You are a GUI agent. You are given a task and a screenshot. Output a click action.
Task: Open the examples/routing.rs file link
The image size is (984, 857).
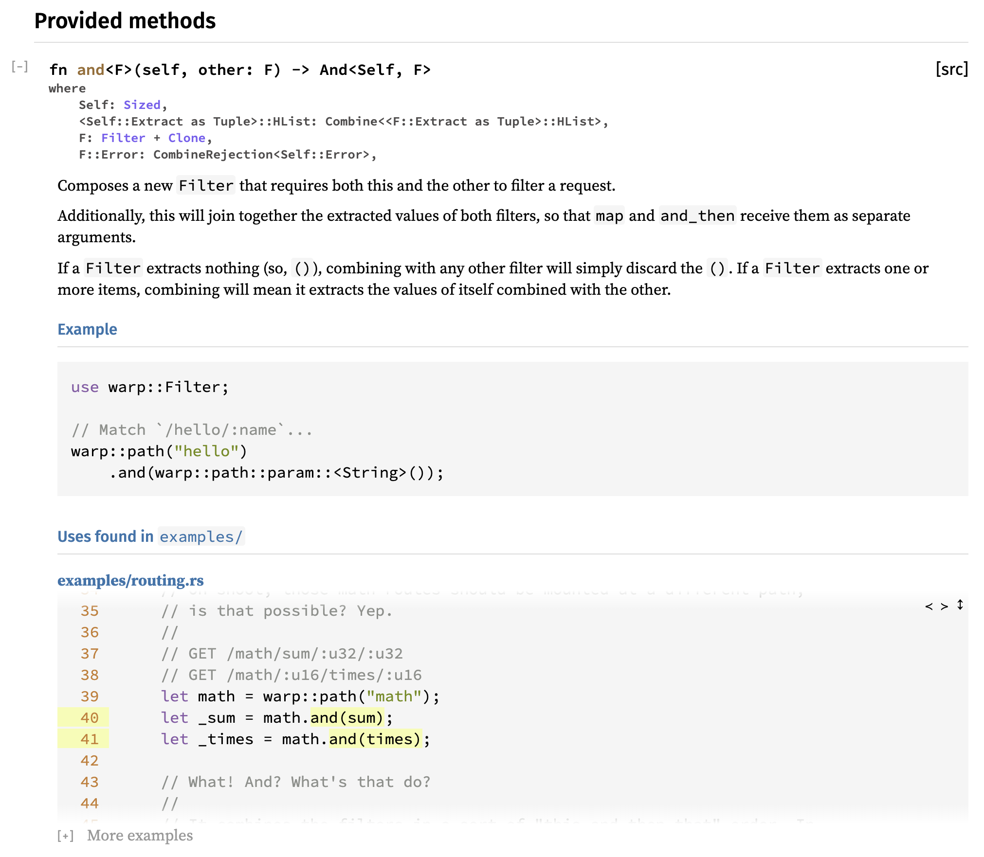[x=130, y=580]
